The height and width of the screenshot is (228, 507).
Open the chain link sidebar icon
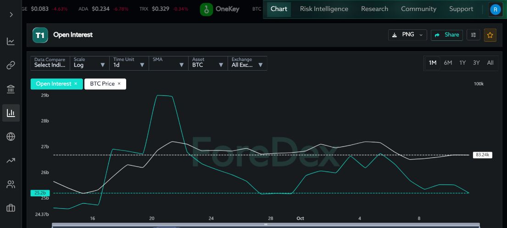click(x=11, y=65)
